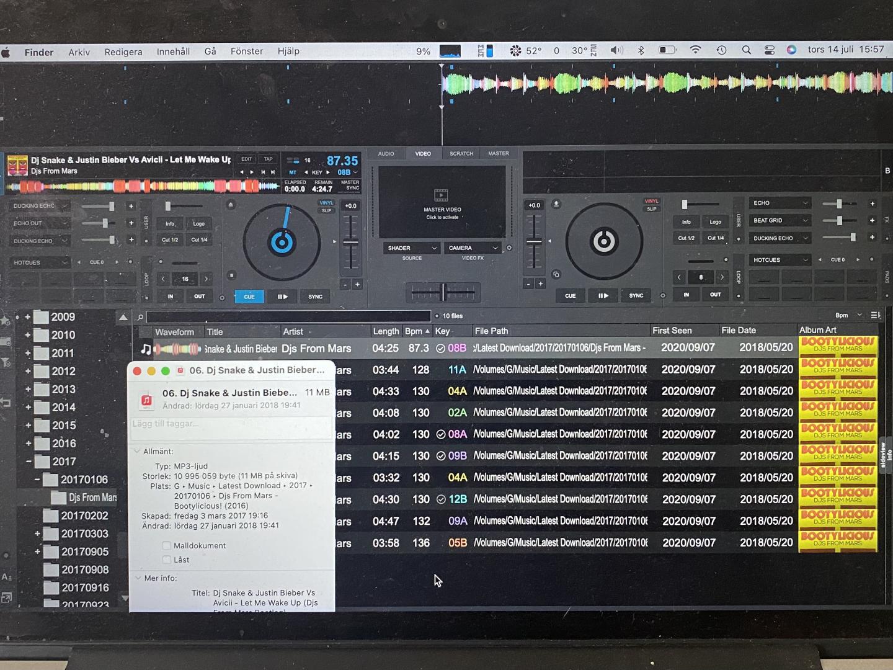The width and height of the screenshot is (893, 670).
Task: Switch to the AUDIO tab
Action: (x=386, y=154)
